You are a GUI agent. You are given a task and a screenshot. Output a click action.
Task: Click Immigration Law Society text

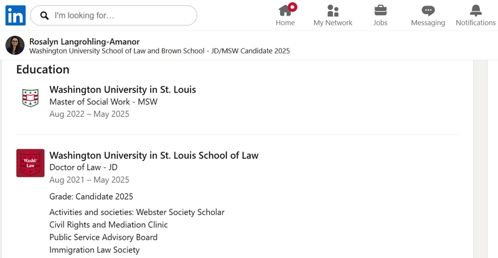[x=95, y=250]
